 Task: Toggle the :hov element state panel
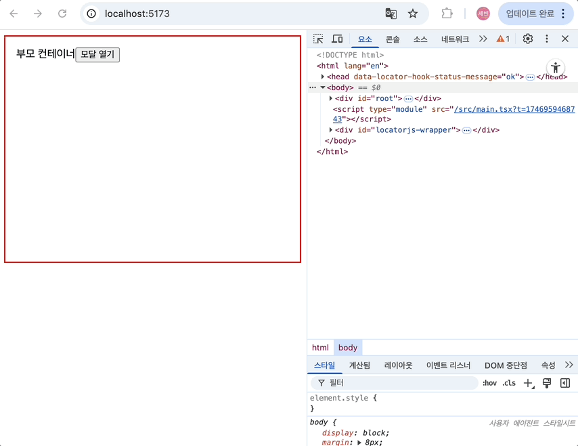click(x=489, y=383)
